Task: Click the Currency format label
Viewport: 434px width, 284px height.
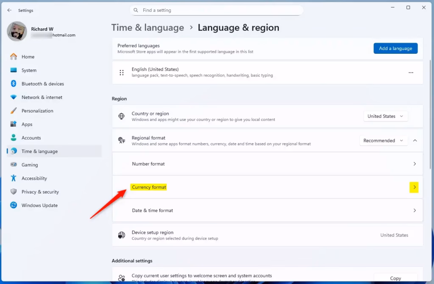Action: point(149,187)
